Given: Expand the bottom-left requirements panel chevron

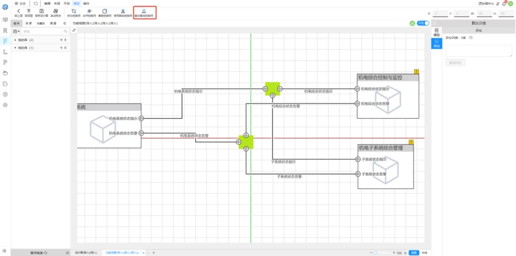Looking at the screenshot, I should (68, 253).
